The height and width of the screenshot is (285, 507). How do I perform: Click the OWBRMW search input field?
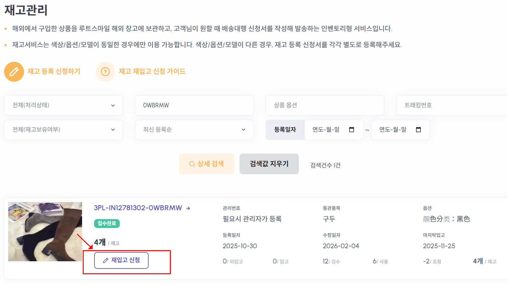(x=194, y=105)
